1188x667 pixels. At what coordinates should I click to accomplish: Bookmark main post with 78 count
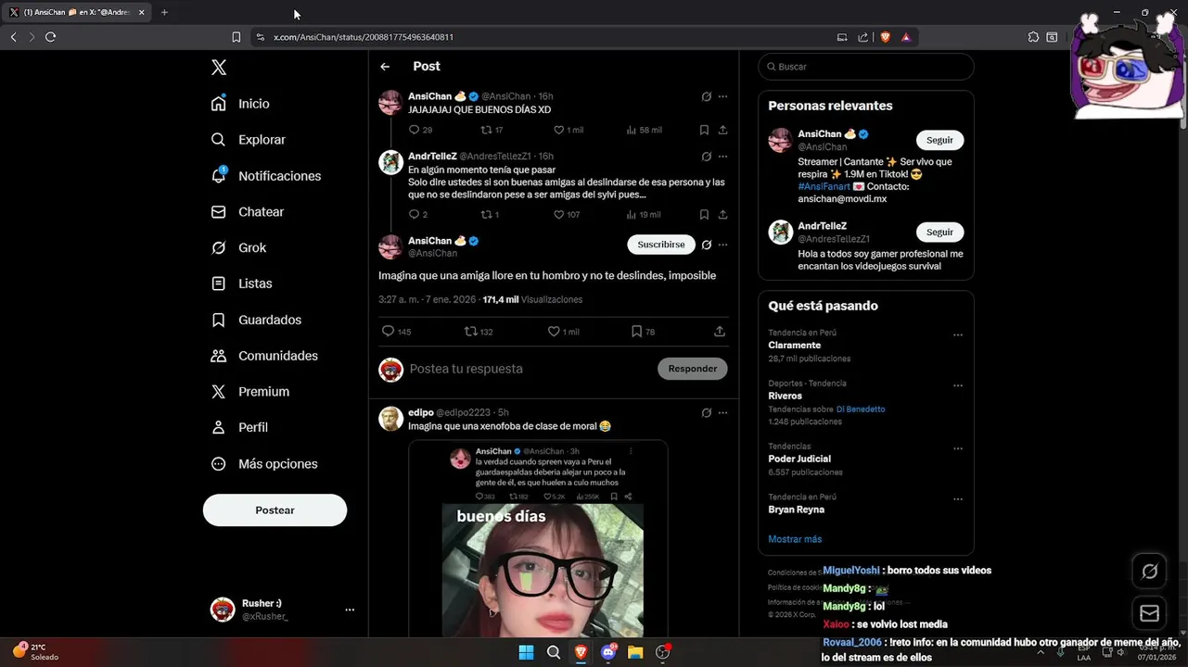(636, 331)
